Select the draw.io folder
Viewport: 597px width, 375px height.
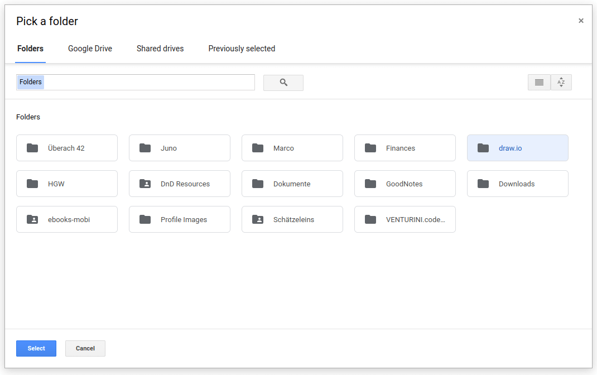tap(517, 148)
